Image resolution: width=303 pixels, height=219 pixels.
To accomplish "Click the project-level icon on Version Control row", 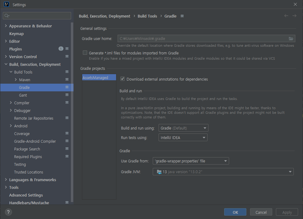I will (x=67, y=56).
